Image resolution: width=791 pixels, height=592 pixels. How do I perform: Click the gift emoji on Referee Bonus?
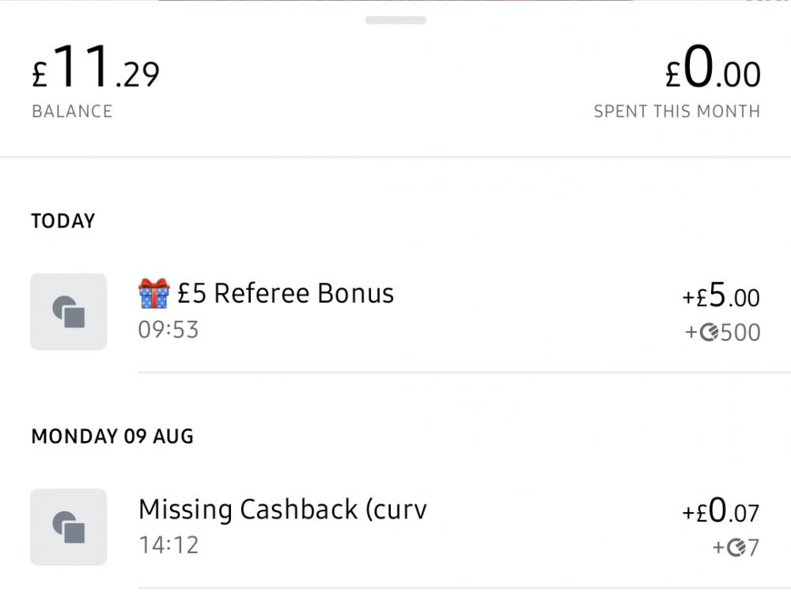[154, 293]
